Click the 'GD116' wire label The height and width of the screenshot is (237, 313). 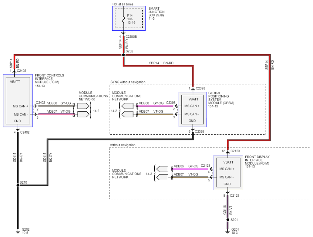coord(225,210)
